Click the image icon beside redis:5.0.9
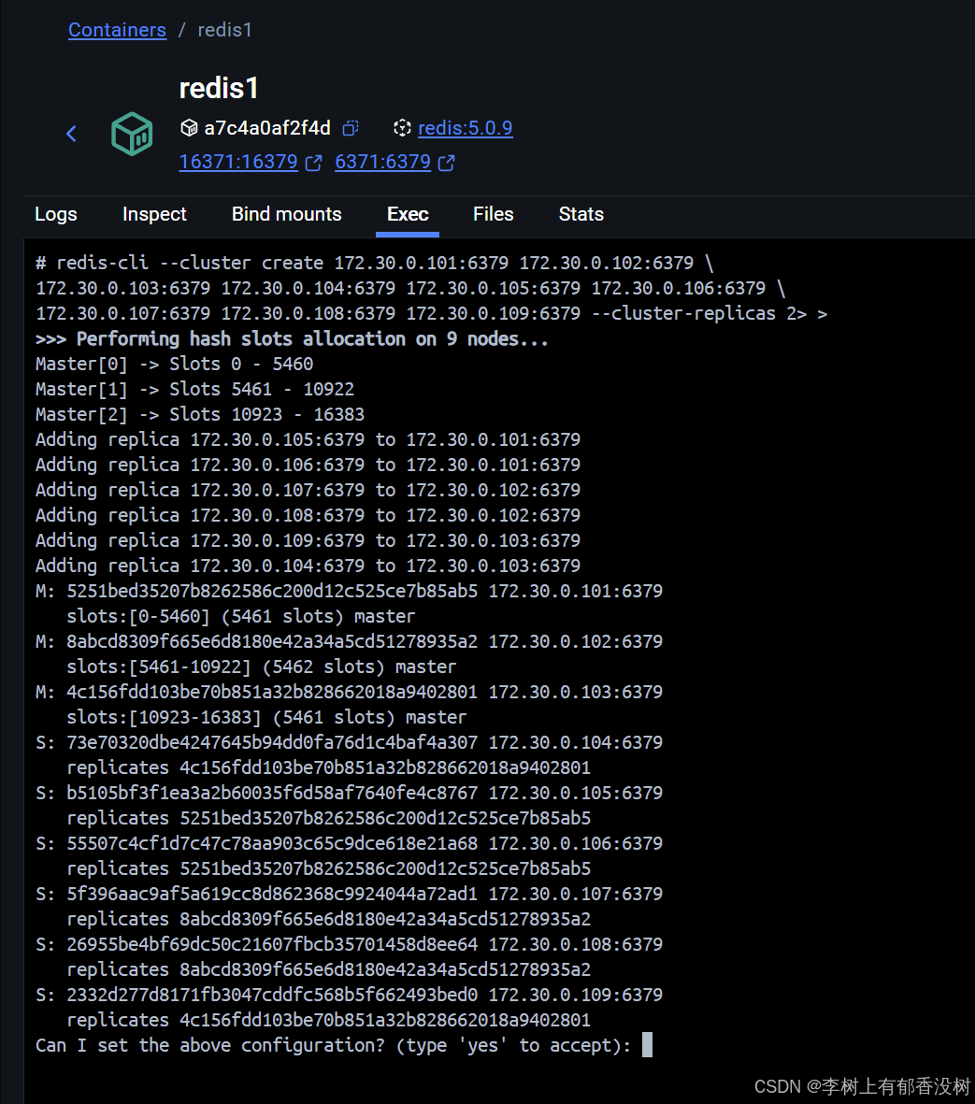This screenshot has width=975, height=1104. click(x=402, y=128)
